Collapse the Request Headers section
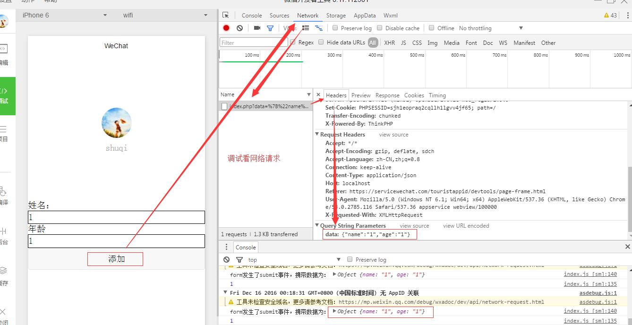 tap(317, 135)
